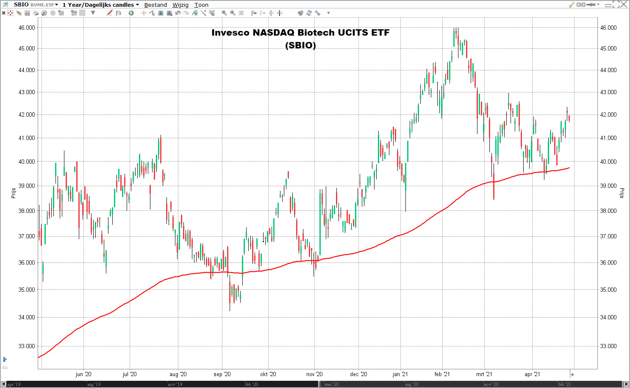Select the single trendline drawing tool
630x388 pixels.
point(203,13)
